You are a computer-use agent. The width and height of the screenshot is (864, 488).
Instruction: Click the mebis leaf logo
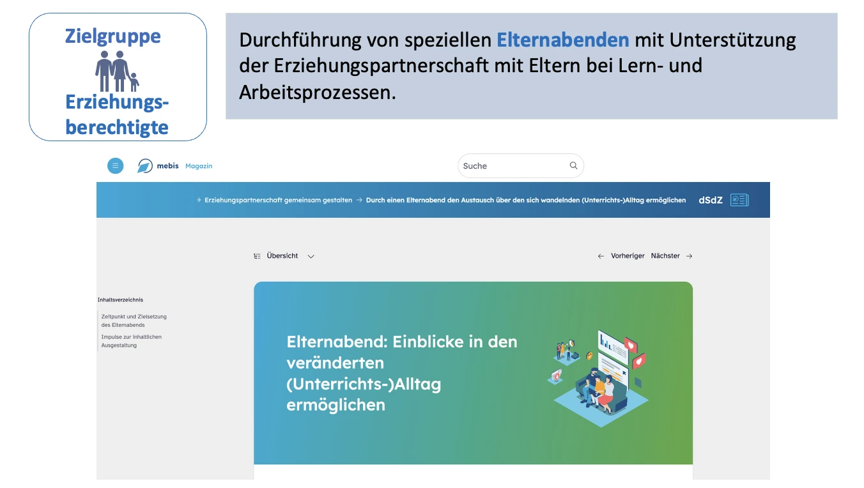click(145, 166)
